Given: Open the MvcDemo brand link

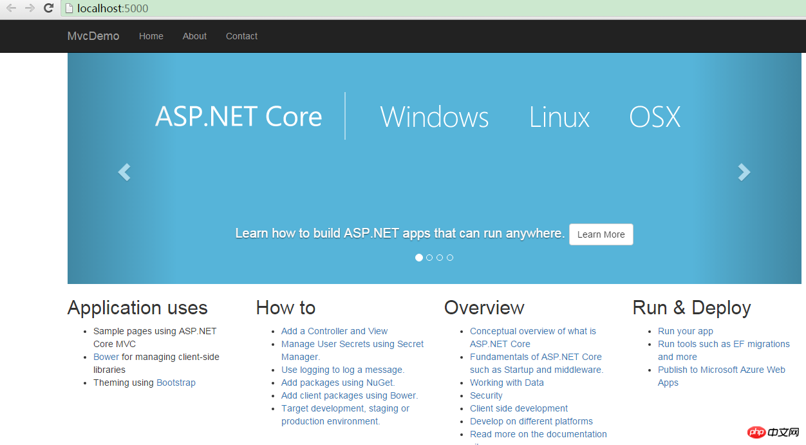Looking at the screenshot, I should pyautogui.click(x=93, y=36).
